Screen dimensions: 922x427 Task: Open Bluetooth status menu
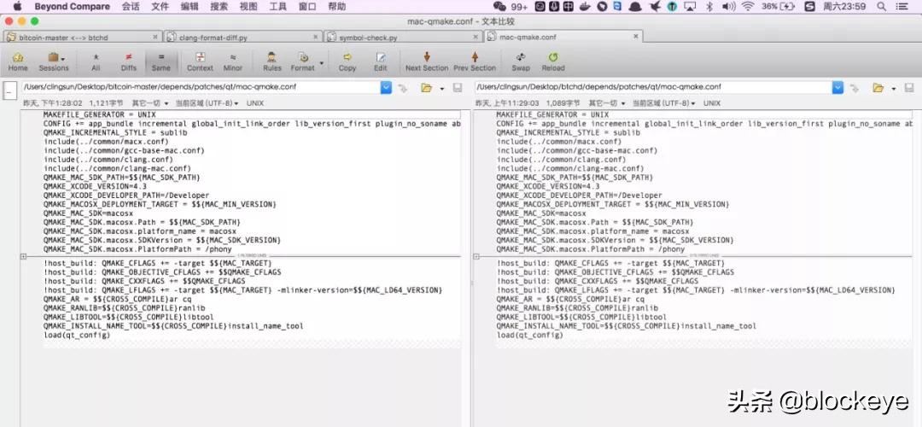(709, 7)
